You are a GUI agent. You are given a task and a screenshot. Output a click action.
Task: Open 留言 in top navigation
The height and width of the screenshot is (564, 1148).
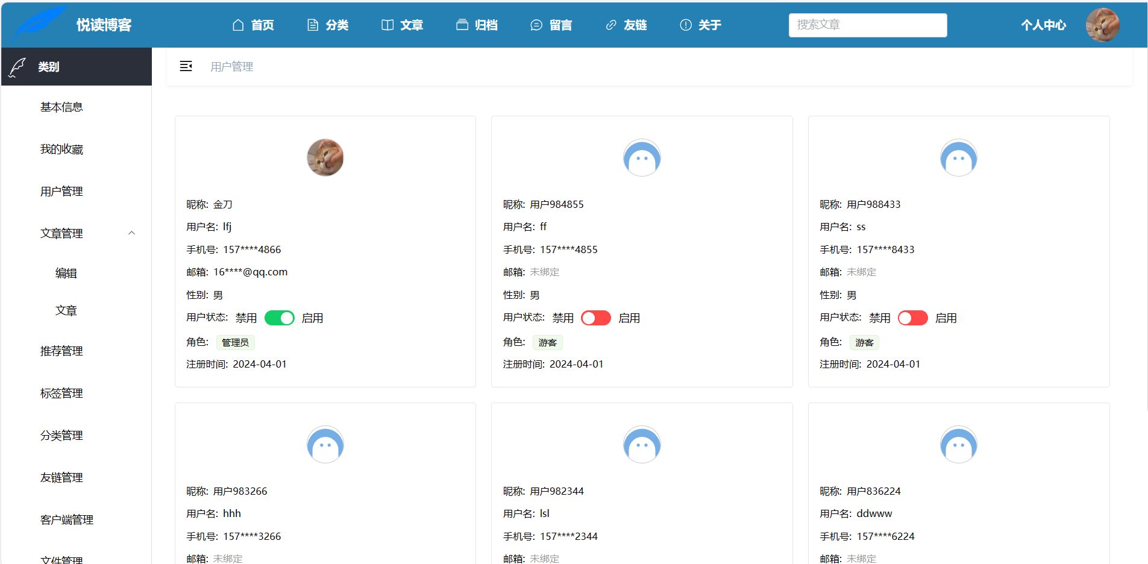pos(561,25)
